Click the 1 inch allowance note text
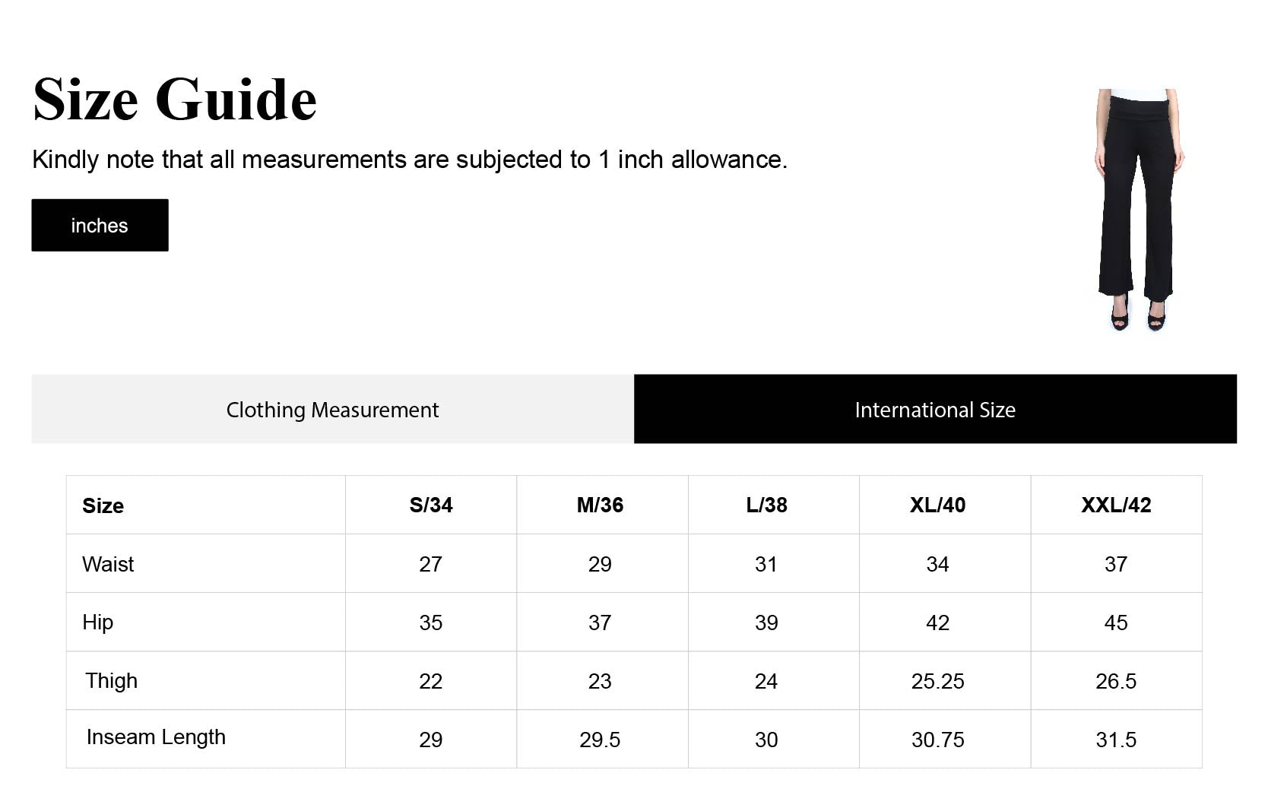This screenshot has width=1268, height=792. [x=409, y=160]
